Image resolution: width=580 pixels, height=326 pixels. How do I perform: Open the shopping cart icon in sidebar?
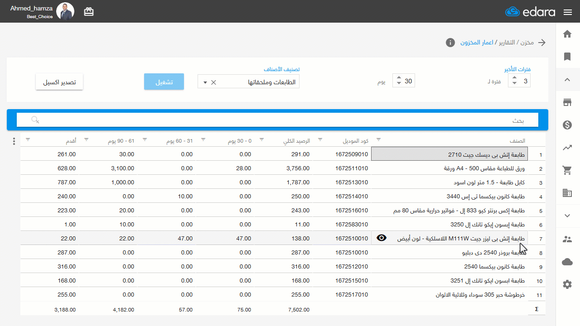pos(567,170)
